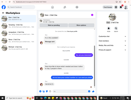Open the Windows Start menu
Viewport: 131px width, 100px height.
coord(2,98)
